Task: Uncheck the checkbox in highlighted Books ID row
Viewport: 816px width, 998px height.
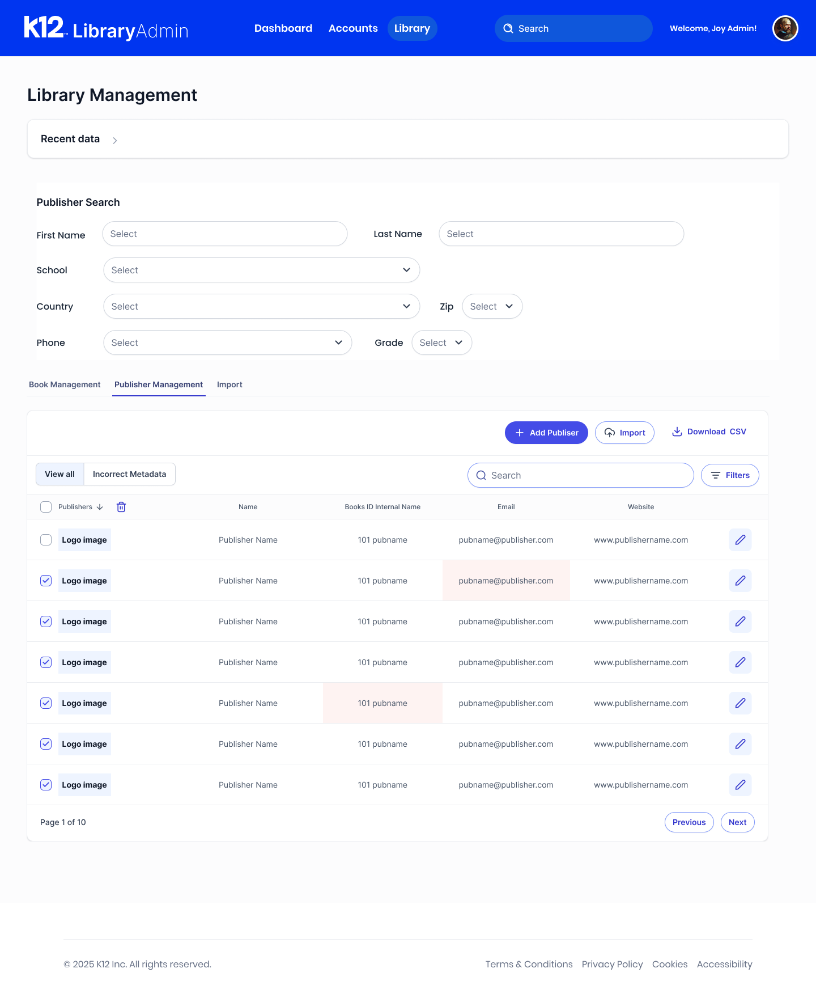Action: tap(46, 703)
